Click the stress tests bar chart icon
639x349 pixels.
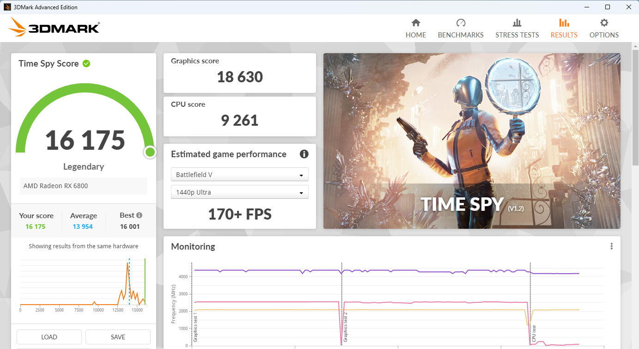coord(517,23)
